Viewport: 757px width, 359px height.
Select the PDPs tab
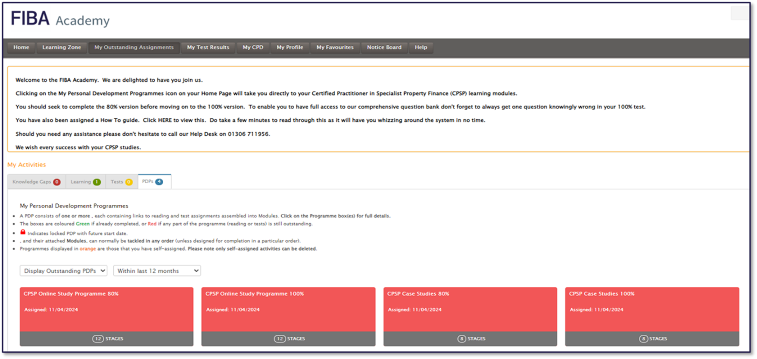click(155, 182)
